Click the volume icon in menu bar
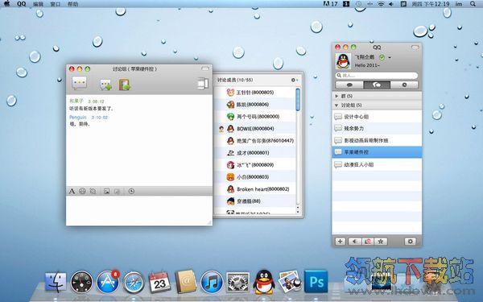This screenshot has width=483, height=302. pyautogui.click(x=391, y=4)
